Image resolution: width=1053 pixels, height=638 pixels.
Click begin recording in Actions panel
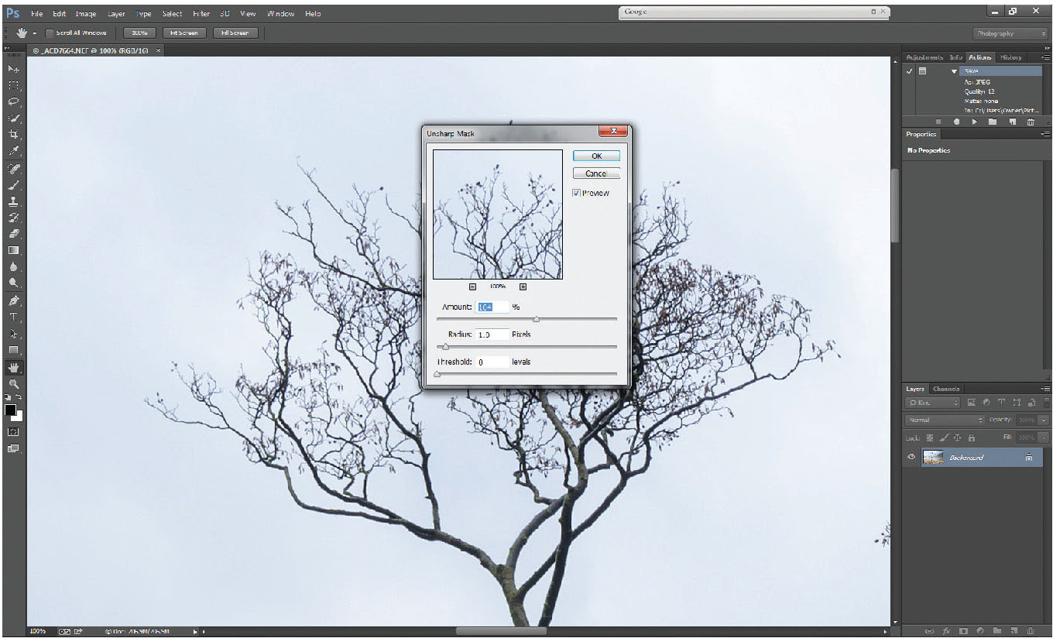tap(957, 122)
